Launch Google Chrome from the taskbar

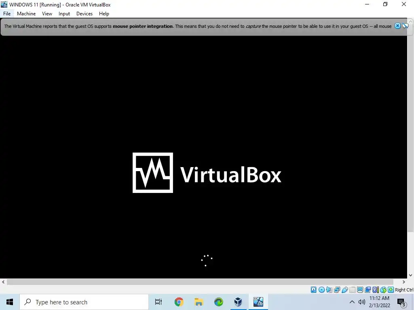(x=179, y=302)
